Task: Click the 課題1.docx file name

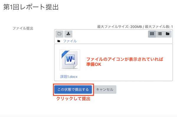Action: tap(69, 77)
